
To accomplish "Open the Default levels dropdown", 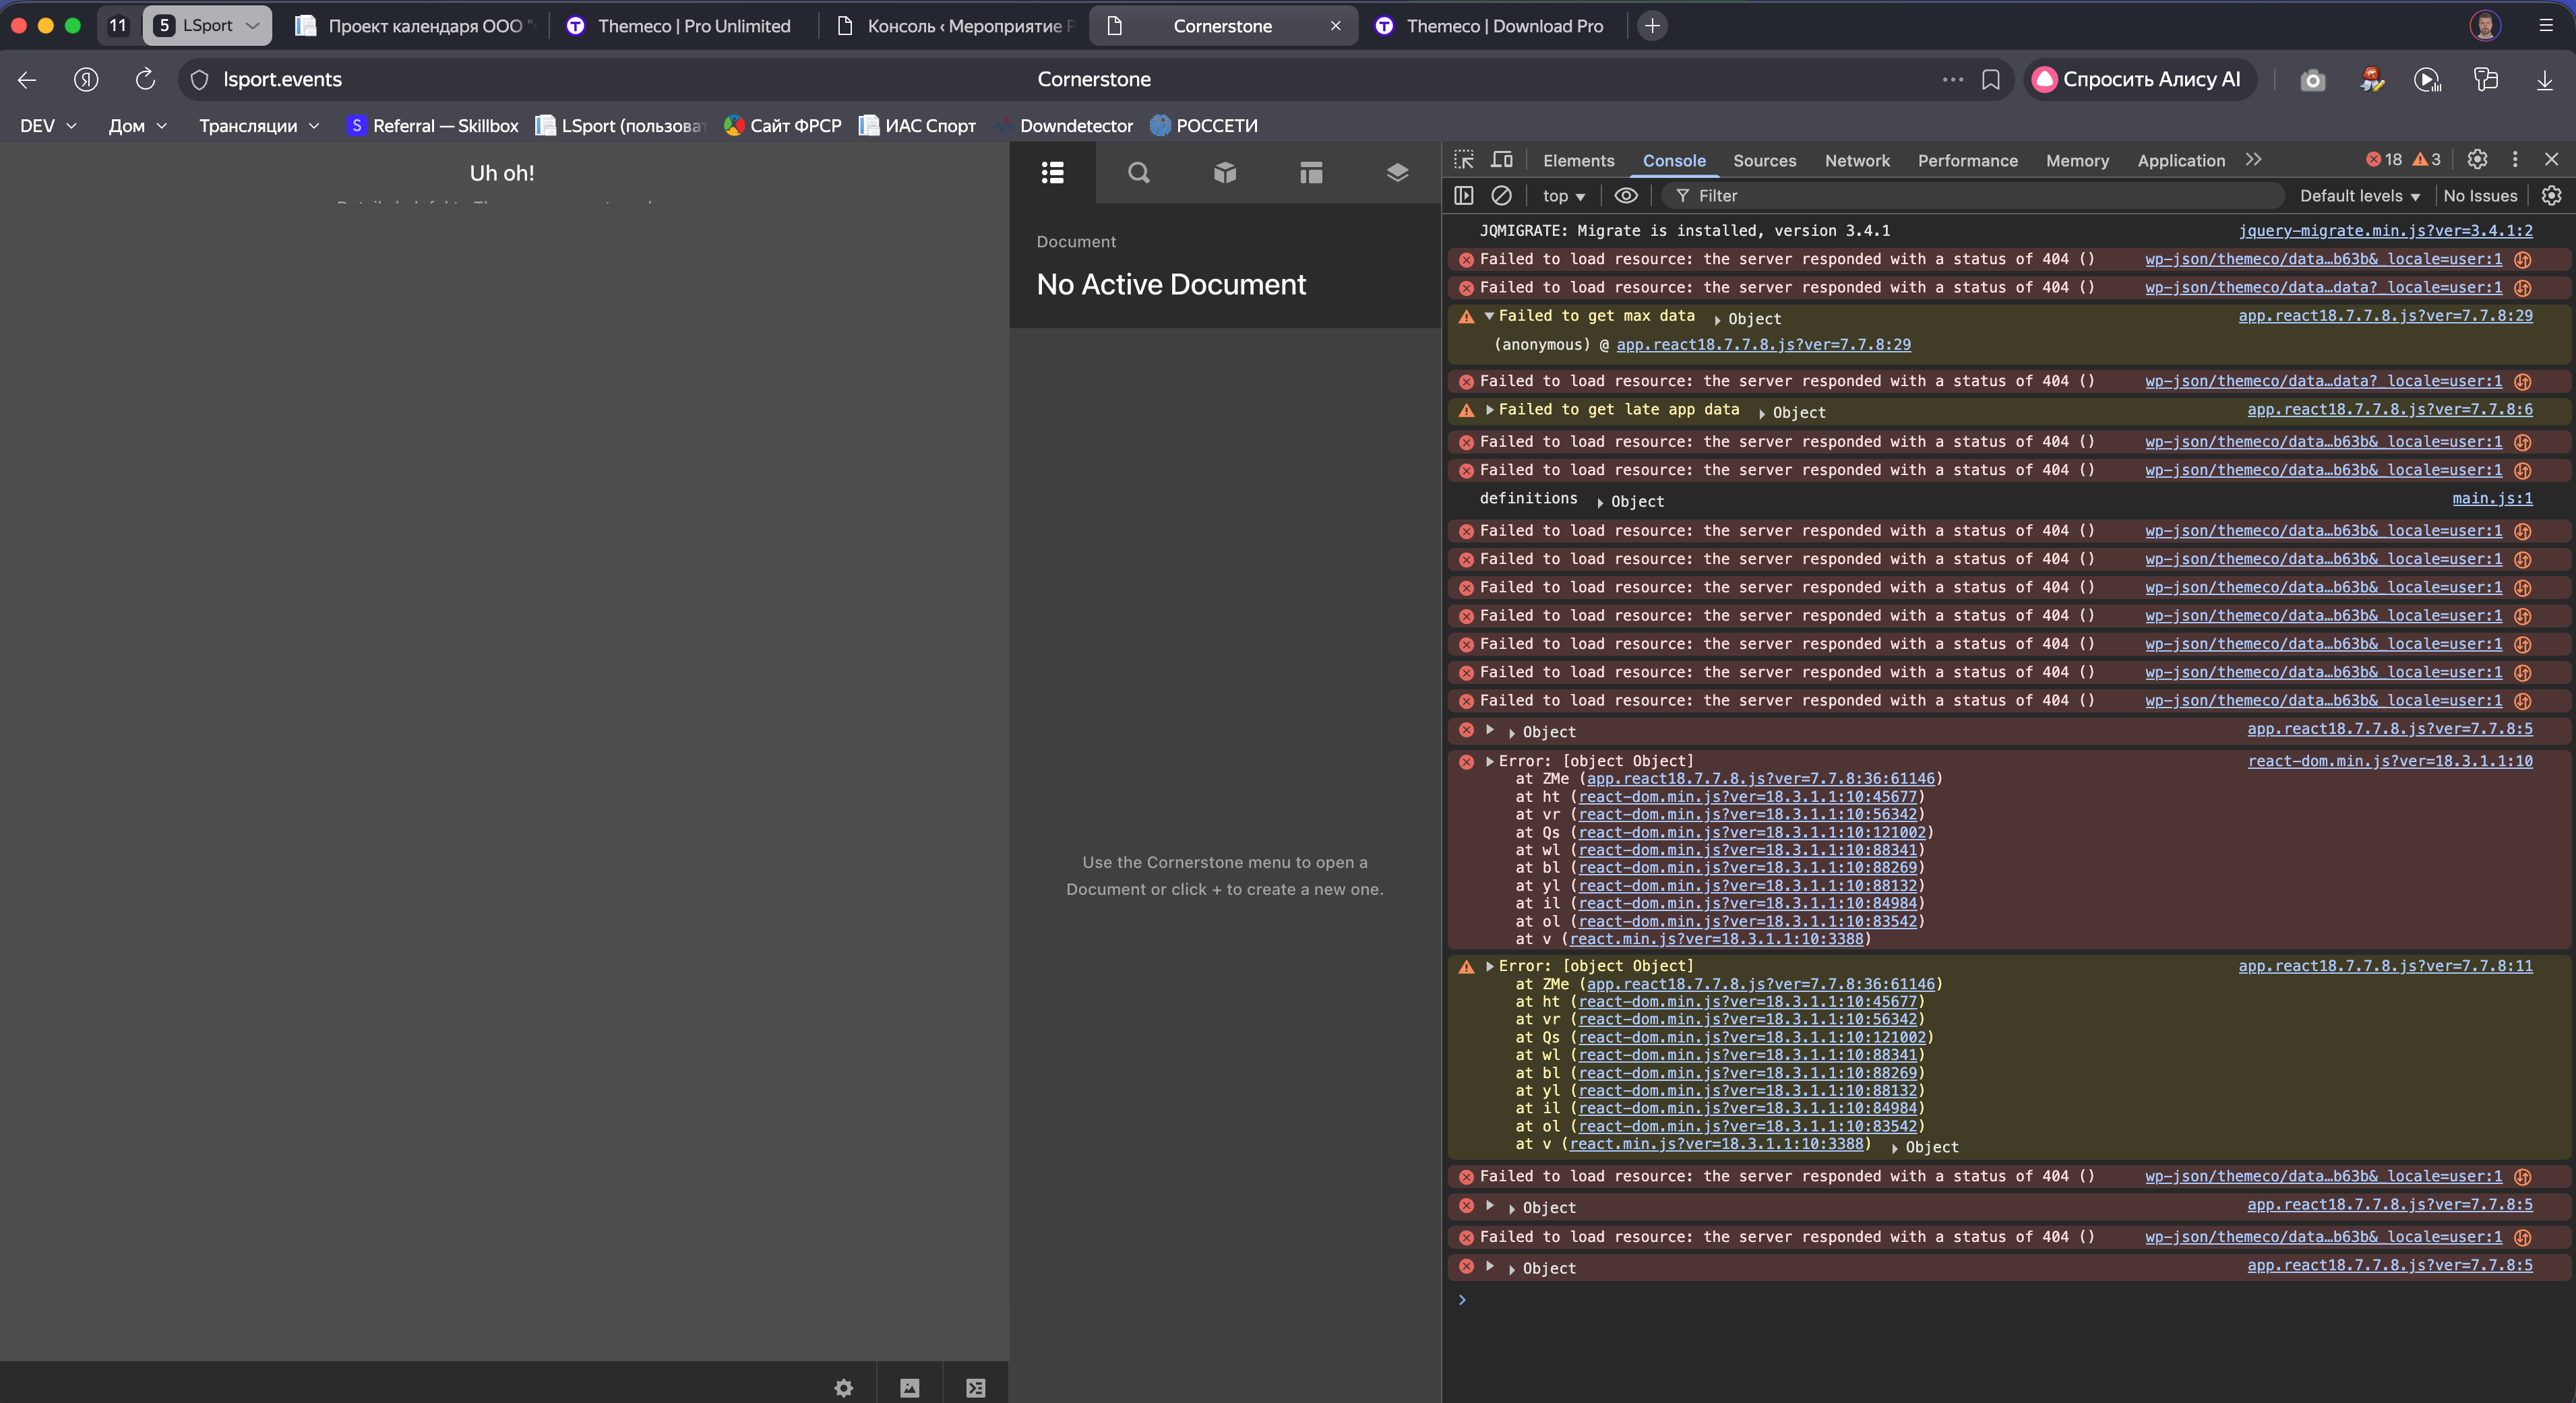I will [x=2359, y=196].
